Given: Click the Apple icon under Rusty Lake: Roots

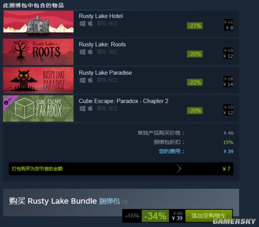Looking at the screenshot, I should pyautogui.click(x=90, y=52).
